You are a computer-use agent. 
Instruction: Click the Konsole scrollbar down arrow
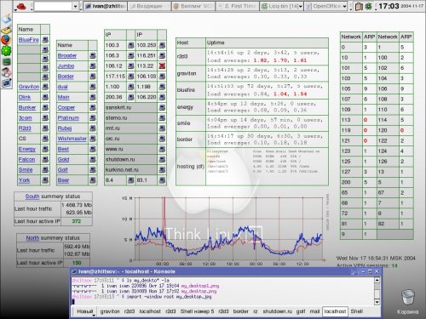377,302
